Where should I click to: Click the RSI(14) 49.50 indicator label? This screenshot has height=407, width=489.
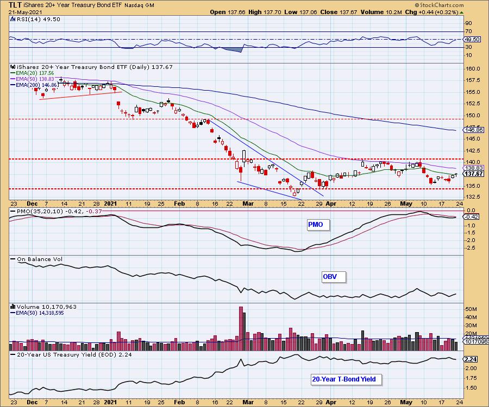39,20
